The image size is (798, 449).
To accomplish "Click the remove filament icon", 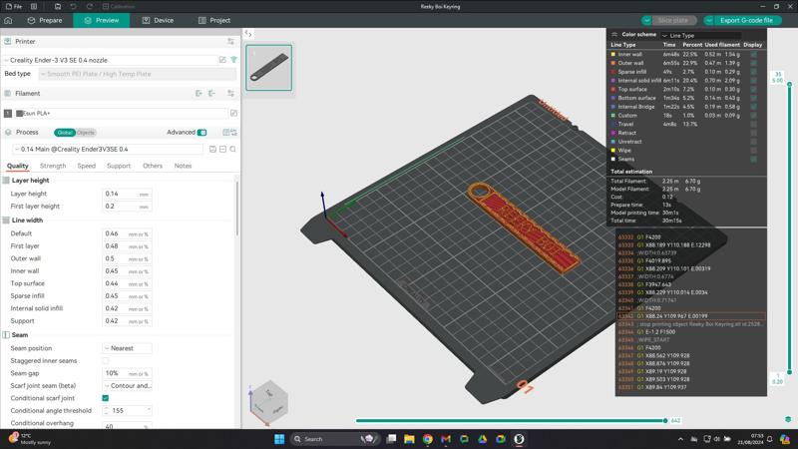I will [x=211, y=93].
